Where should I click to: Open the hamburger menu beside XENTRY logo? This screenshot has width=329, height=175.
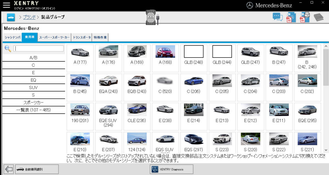tap(6, 5)
